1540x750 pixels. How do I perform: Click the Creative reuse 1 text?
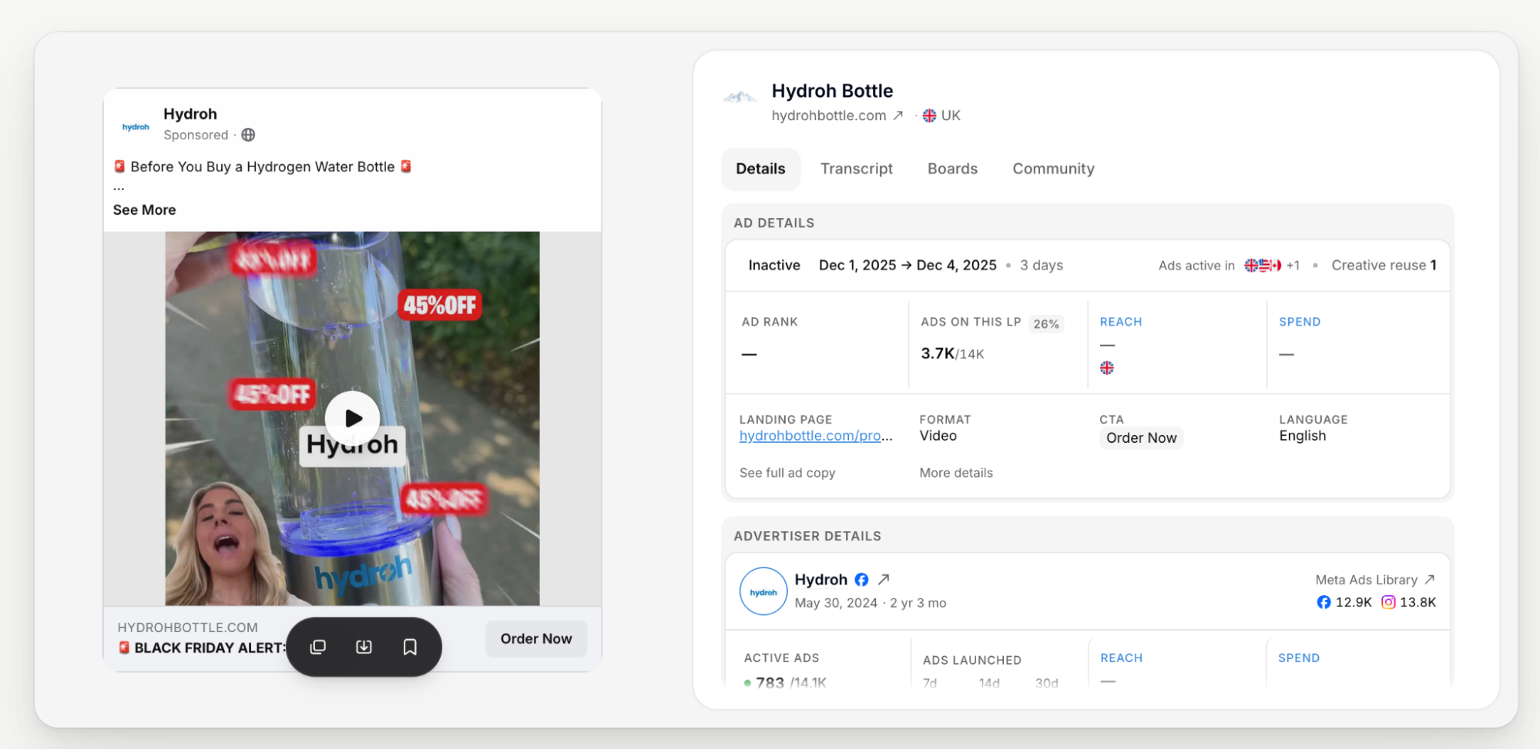tap(1384, 266)
